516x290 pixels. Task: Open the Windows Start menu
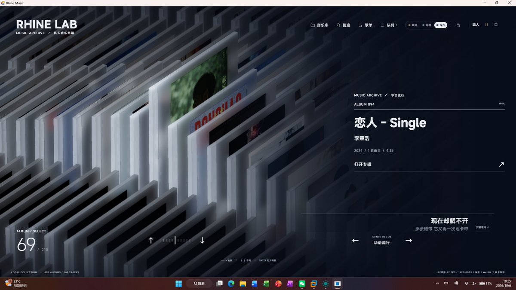click(178, 284)
